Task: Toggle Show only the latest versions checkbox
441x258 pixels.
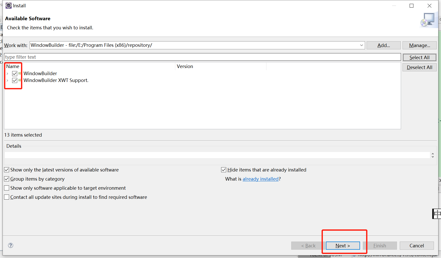Action: pos(7,170)
